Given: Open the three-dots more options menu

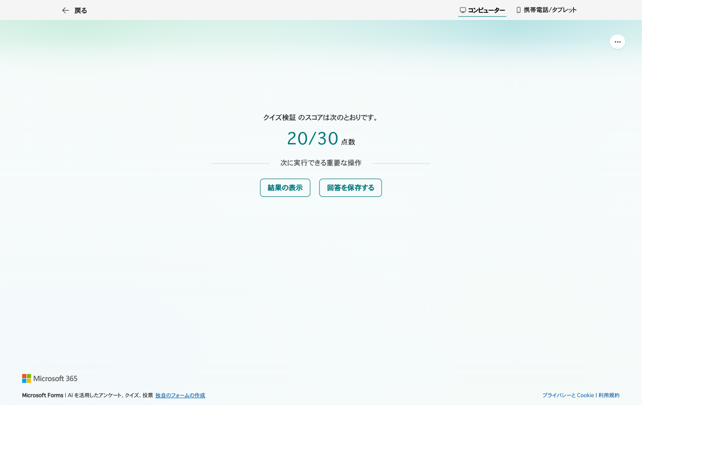Looking at the screenshot, I should pos(617,42).
